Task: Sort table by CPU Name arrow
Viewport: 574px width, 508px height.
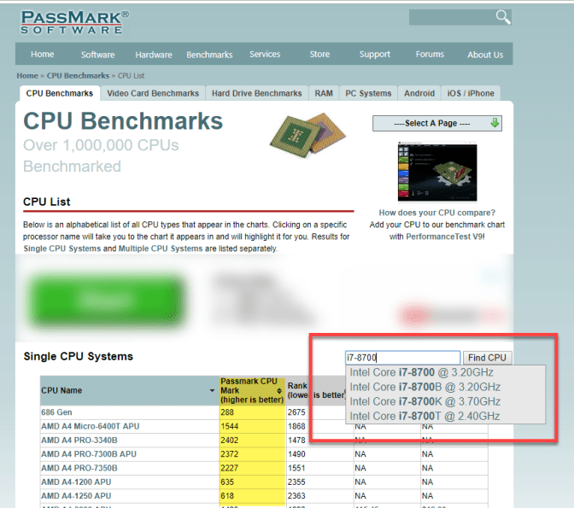Action: [212, 390]
